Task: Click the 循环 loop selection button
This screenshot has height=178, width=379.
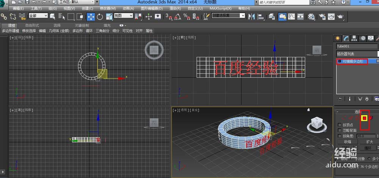Action: [368, 148]
